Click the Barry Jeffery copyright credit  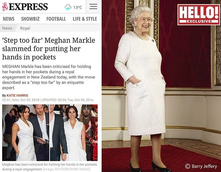coord(201,166)
